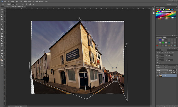
Task: Click the Remove Warp reset icon
Action: pos(26,4)
